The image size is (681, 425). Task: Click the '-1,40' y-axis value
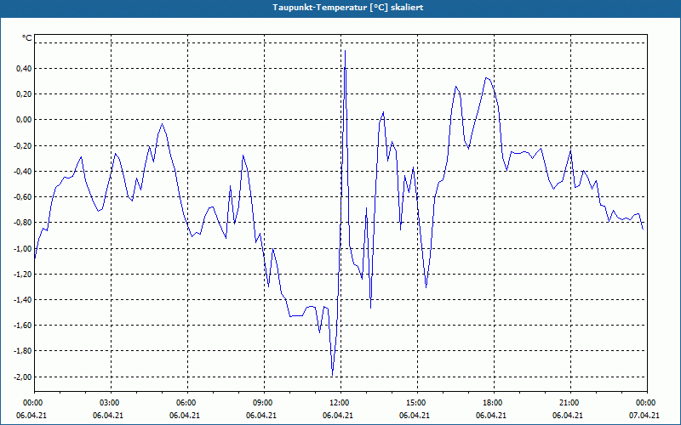click(23, 300)
